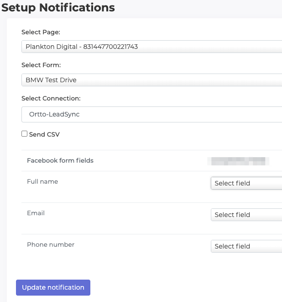Open the Select Connection dropdown showing Ortto-LeadSync
The image size is (282, 302).
tap(152, 114)
